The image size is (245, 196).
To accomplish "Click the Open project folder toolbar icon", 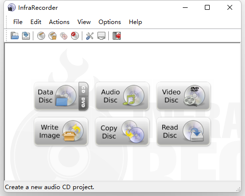I will click(15, 36).
